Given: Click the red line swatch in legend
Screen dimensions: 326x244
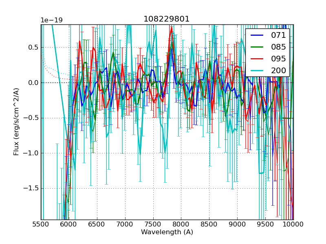Looking at the screenshot, I should click(x=257, y=58).
